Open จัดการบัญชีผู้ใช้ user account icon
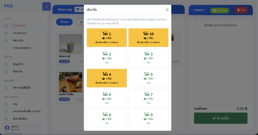Screen dimensions: 258x135 pos(6,88)
